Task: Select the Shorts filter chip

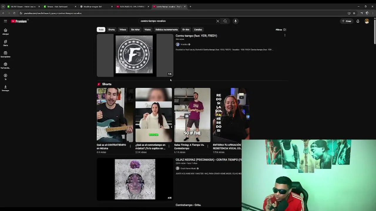Action: click(x=111, y=30)
